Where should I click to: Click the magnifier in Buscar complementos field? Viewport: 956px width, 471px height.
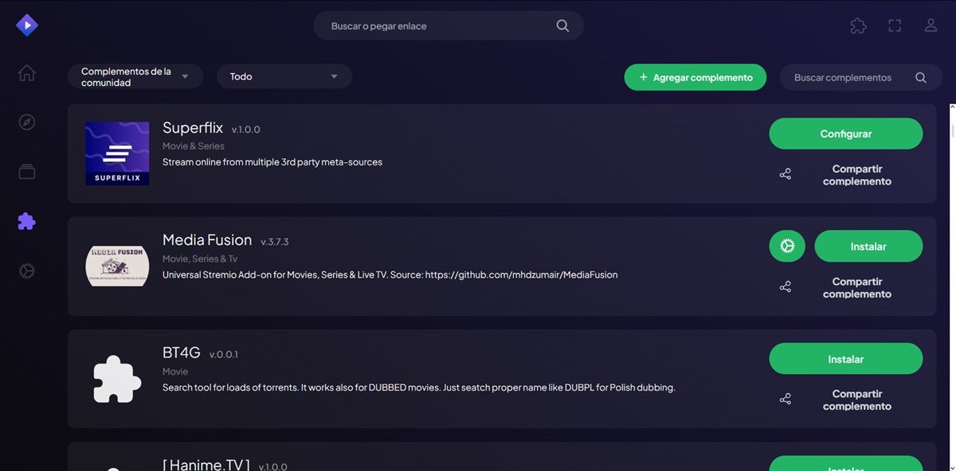[x=921, y=77]
